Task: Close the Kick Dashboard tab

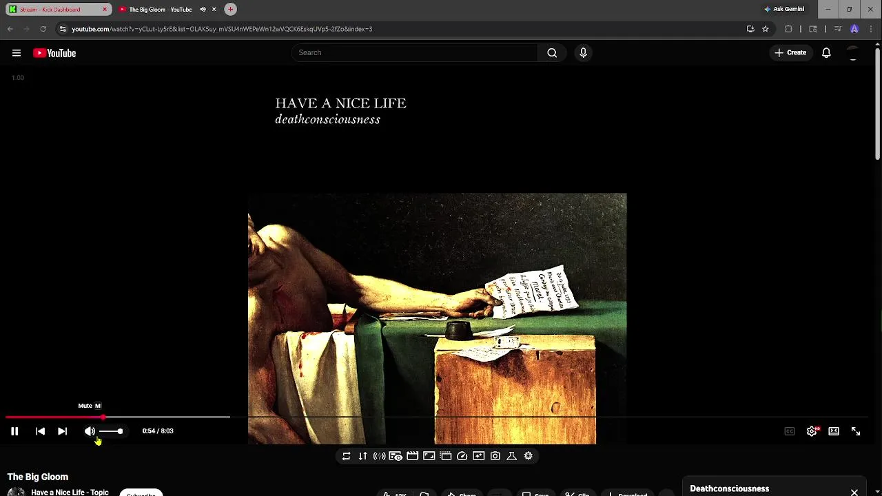Action: click(105, 10)
